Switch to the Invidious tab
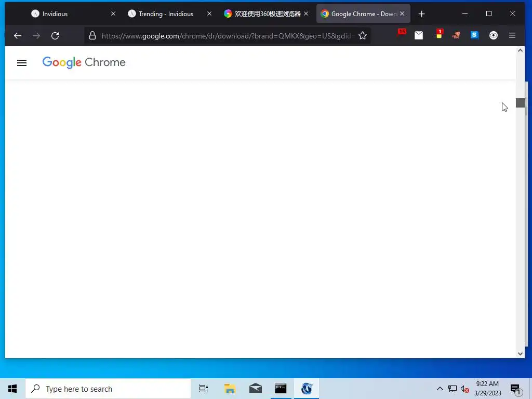Screen dimensions: 532x399 tap(73, 14)
